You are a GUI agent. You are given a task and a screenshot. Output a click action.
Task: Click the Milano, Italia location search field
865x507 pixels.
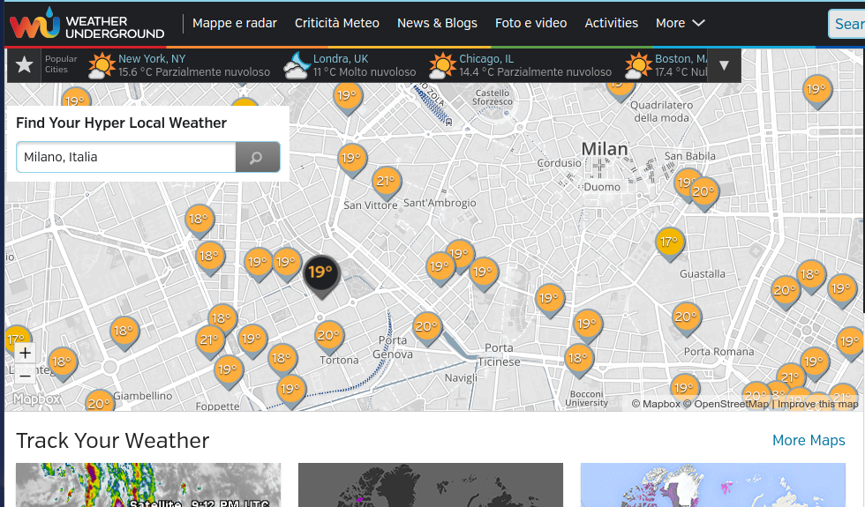click(x=125, y=158)
